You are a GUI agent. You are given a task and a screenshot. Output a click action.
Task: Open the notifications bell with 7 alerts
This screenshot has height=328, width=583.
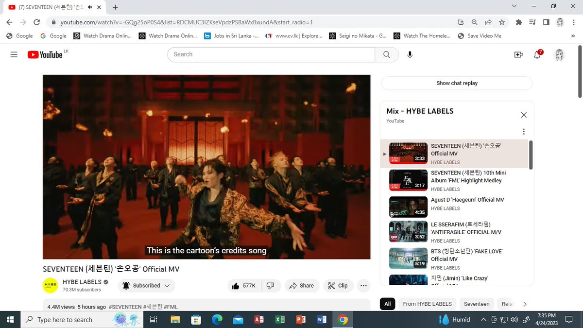pos(537,54)
